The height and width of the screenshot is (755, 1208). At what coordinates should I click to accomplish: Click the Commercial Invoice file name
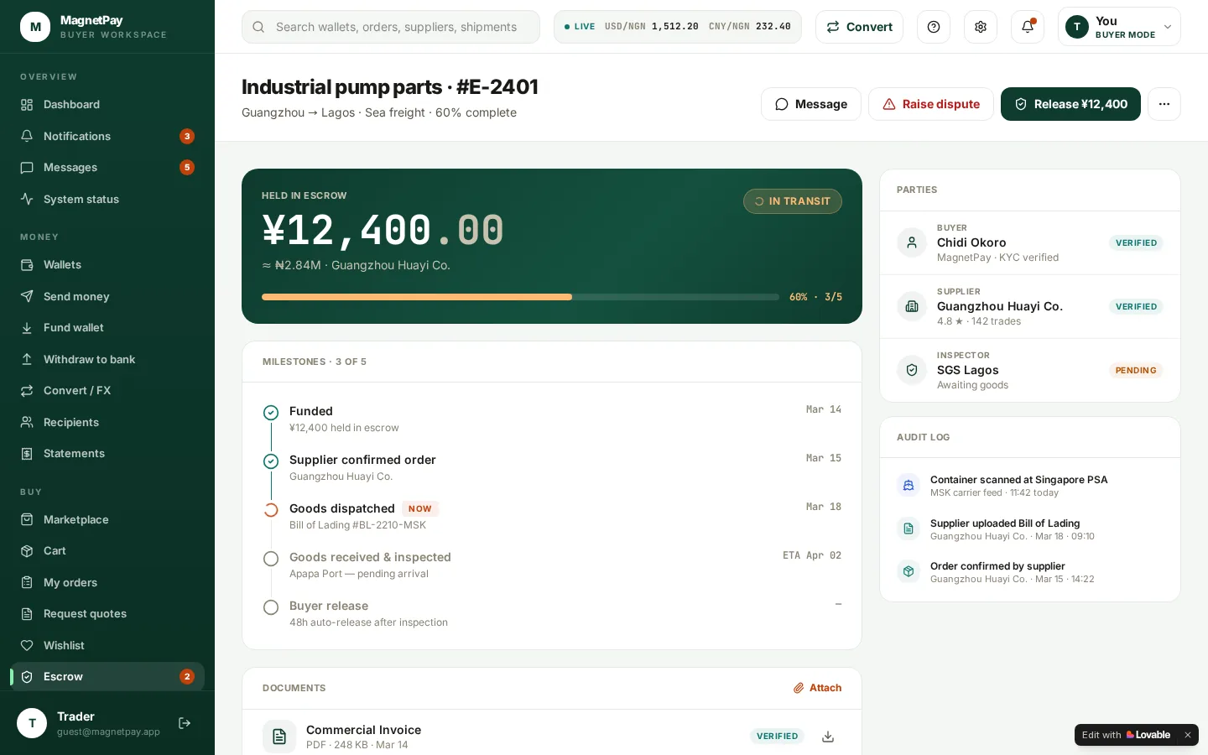pyautogui.click(x=363, y=730)
